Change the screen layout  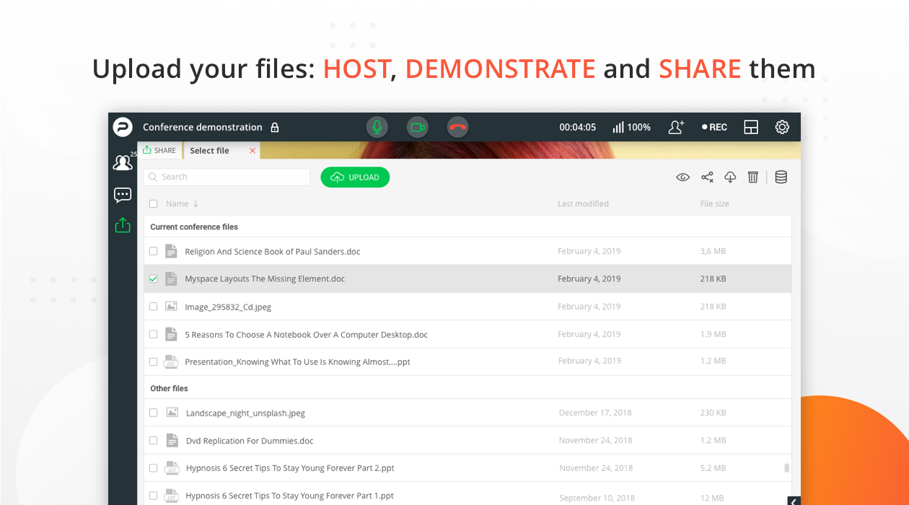[x=751, y=127]
